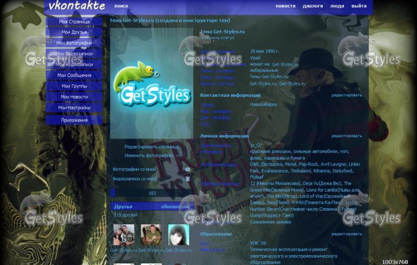Click Изменить фотографию link
Image resolution: width=417 pixels, height=265 pixels.
[149, 156]
